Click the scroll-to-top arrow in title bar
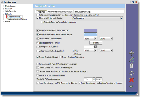This screenshot has width=141, height=98. click(133, 2)
